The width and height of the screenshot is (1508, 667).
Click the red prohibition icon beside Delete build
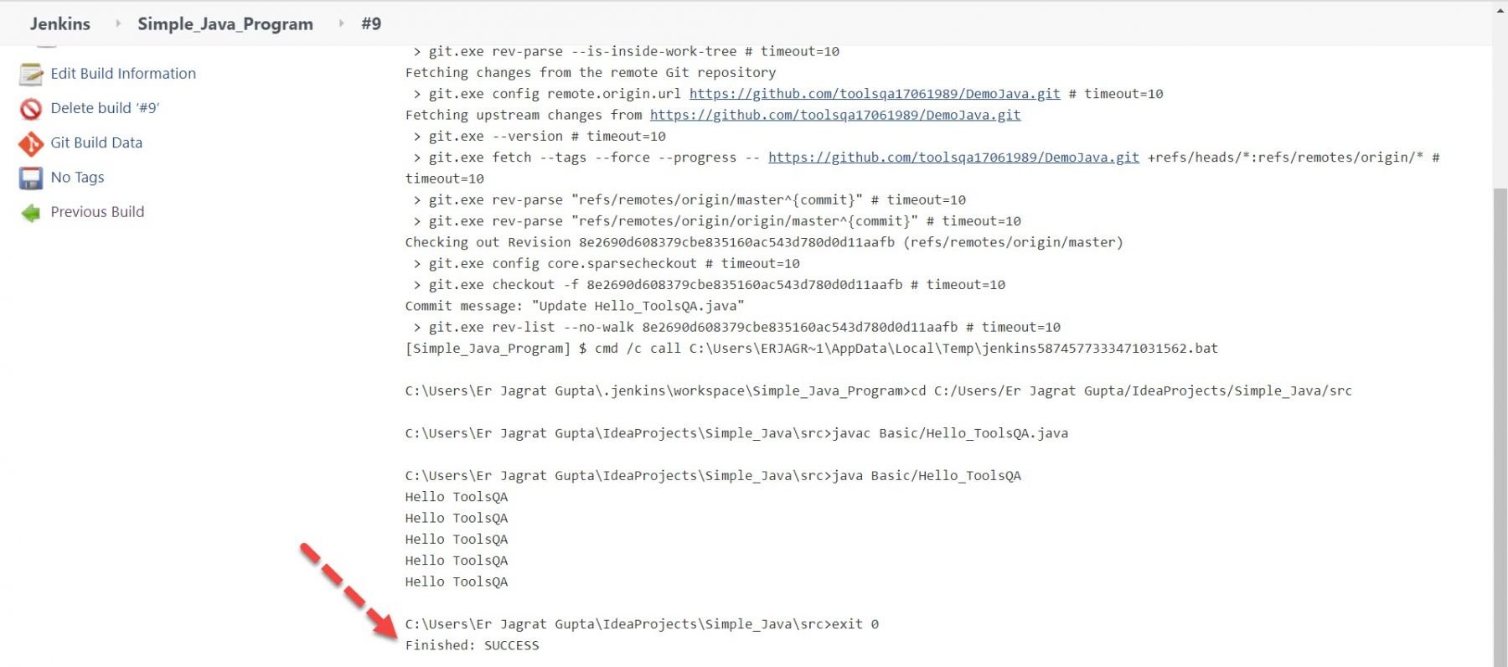pyautogui.click(x=30, y=108)
